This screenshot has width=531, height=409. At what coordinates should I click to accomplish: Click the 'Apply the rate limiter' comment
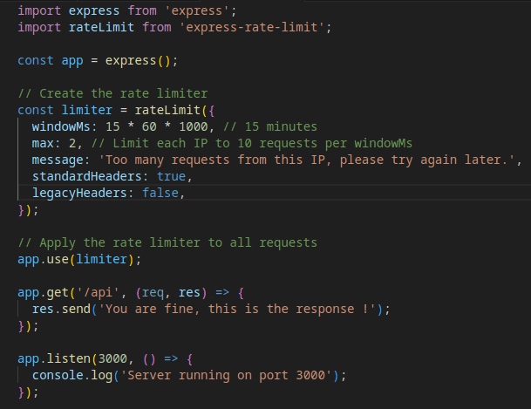(x=167, y=242)
